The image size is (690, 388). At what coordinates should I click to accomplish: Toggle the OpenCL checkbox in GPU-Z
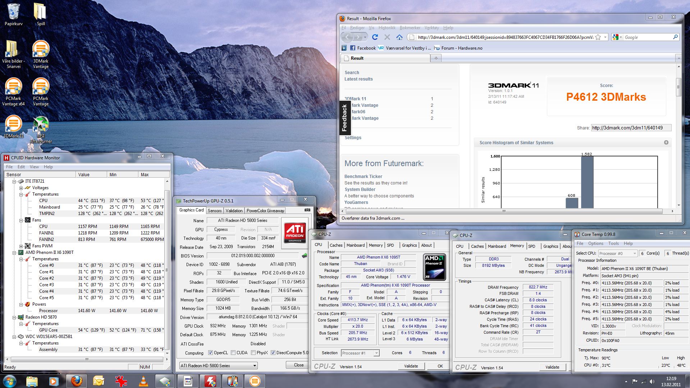(211, 353)
